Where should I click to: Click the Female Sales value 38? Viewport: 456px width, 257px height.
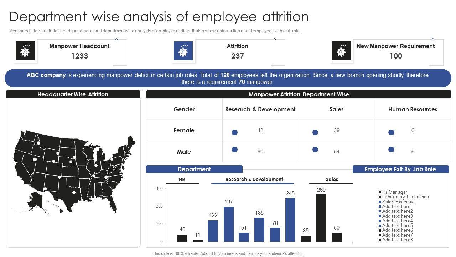(337, 130)
